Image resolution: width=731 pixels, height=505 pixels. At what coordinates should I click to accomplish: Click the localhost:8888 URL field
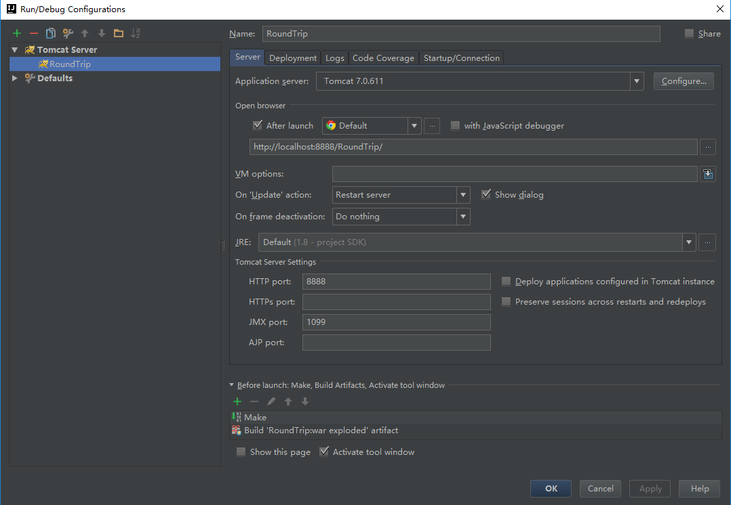click(x=473, y=147)
